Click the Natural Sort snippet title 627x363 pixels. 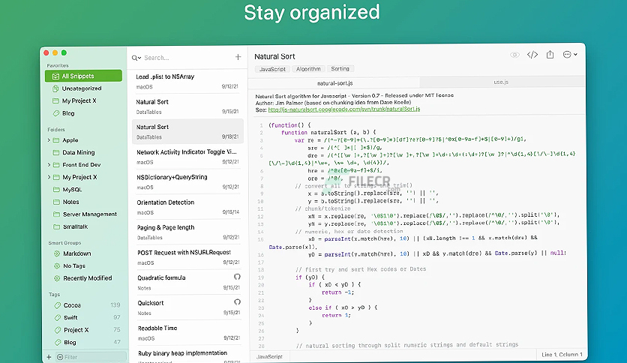pyautogui.click(x=274, y=57)
